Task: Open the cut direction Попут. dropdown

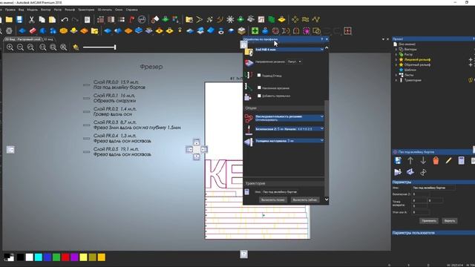Action: [x=294, y=62]
